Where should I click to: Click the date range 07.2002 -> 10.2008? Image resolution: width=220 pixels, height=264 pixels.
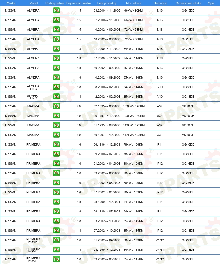pyautogui.click(x=107, y=231)
